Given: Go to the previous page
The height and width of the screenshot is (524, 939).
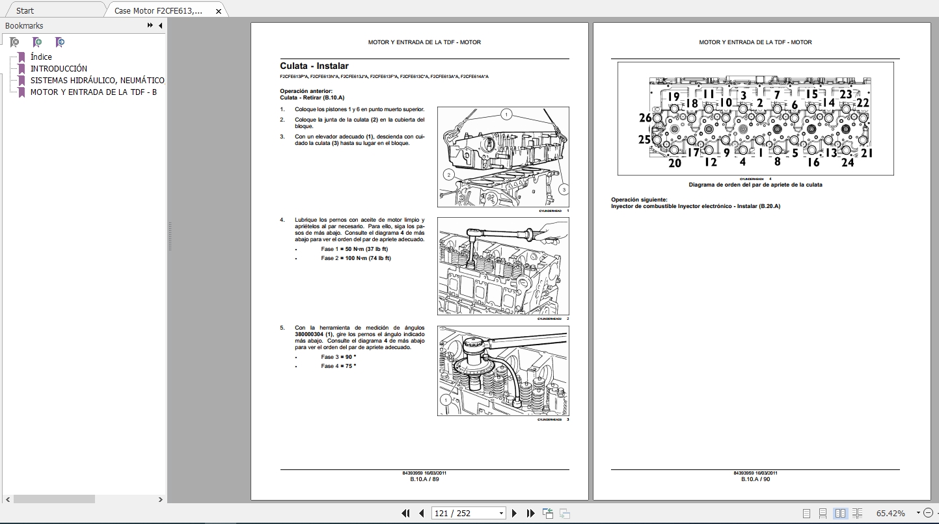Looking at the screenshot, I should (421, 513).
